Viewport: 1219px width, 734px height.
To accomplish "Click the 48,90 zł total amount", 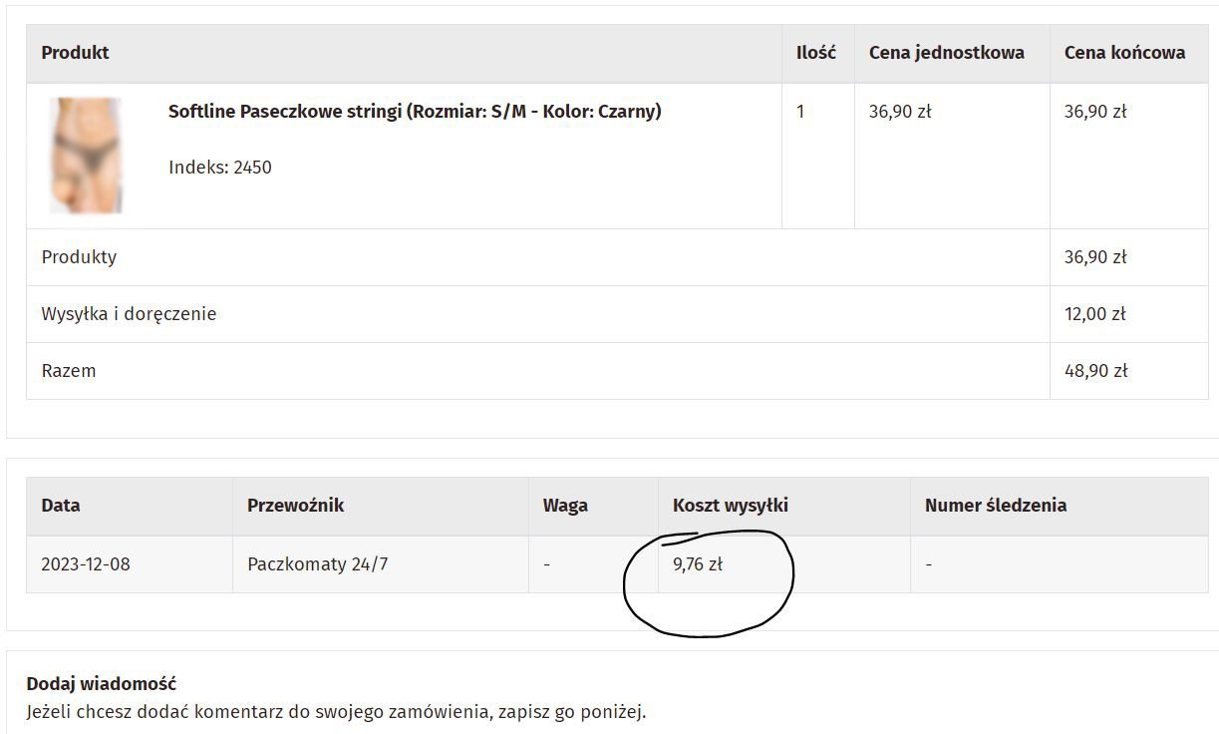I will click(x=1095, y=370).
